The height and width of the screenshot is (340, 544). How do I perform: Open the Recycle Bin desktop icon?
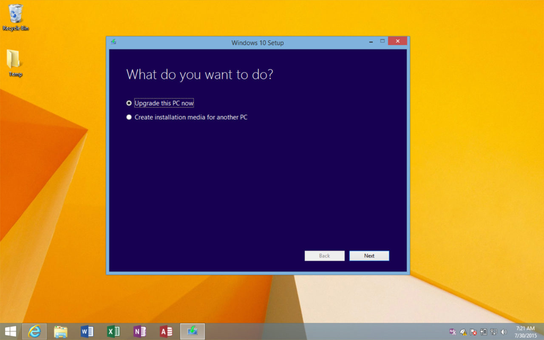pyautogui.click(x=16, y=17)
